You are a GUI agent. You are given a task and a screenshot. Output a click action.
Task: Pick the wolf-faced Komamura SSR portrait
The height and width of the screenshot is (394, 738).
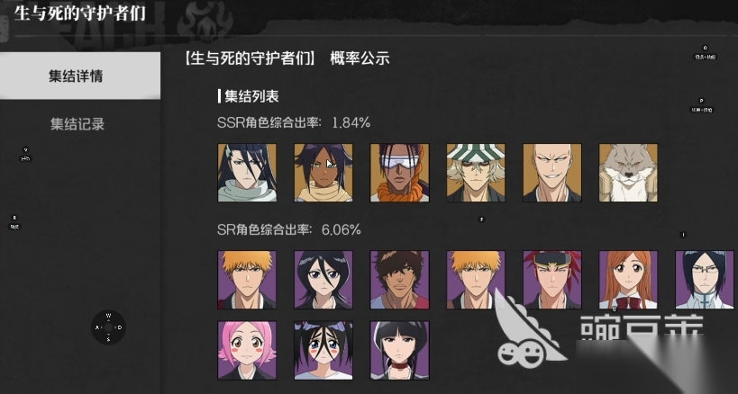tap(628, 173)
